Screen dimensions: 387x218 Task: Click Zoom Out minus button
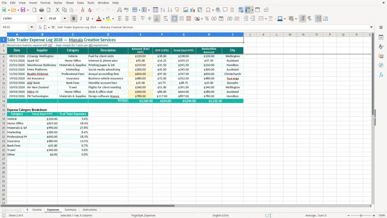pyautogui.click(x=349, y=215)
